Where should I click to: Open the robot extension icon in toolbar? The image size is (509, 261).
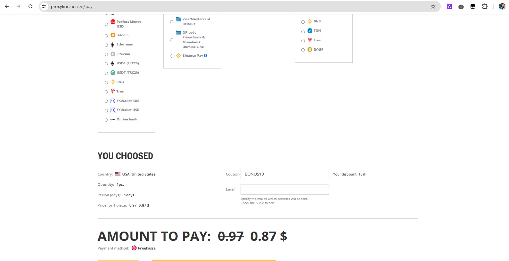pos(461,6)
